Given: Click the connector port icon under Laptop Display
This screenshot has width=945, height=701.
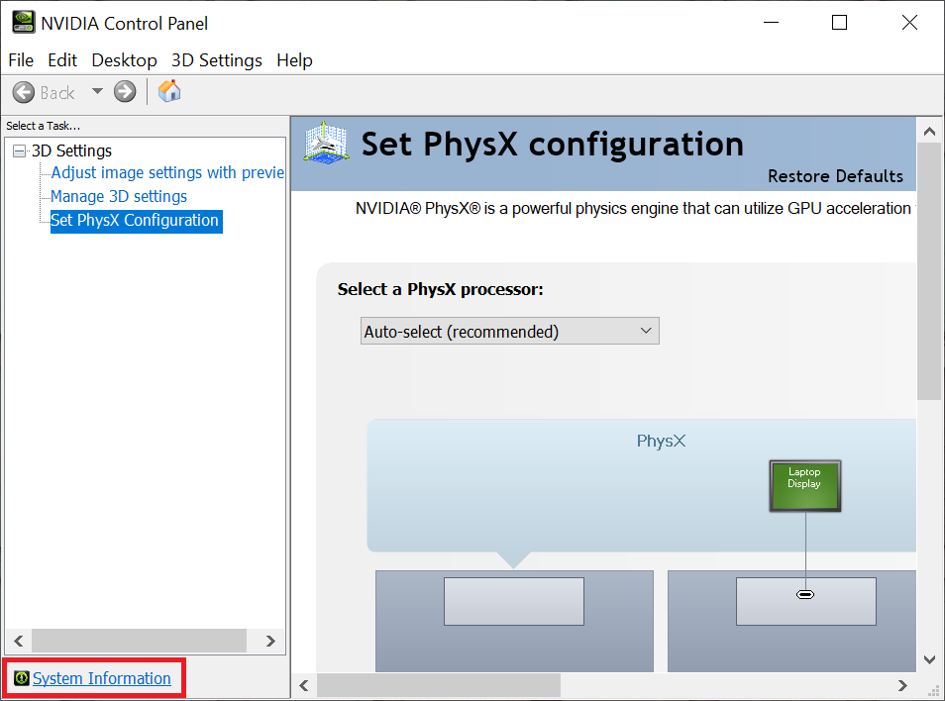Looking at the screenshot, I should [805, 594].
